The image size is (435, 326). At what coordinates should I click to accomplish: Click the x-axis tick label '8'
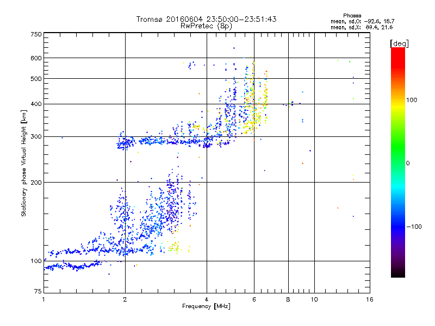(288, 299)
